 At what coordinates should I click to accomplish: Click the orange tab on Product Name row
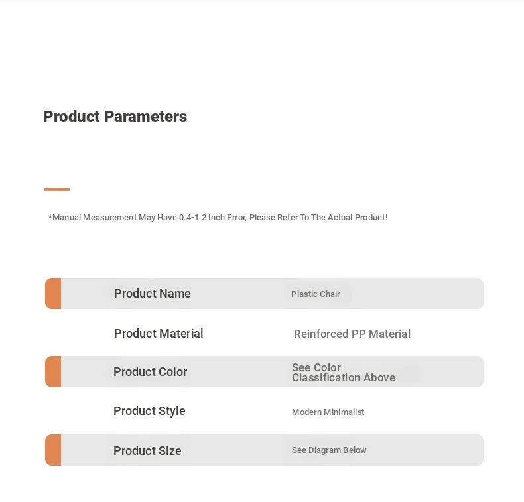[53, 294]
